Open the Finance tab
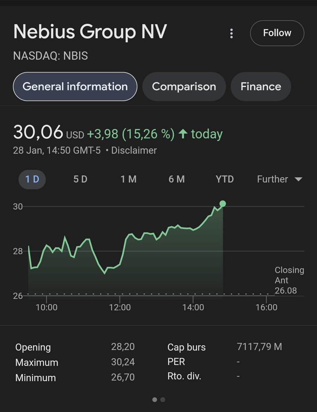The width and height of the screenshot is (317, 412). [x=261, y=87]
